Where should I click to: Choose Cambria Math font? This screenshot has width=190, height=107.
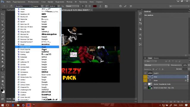(37, 67)
